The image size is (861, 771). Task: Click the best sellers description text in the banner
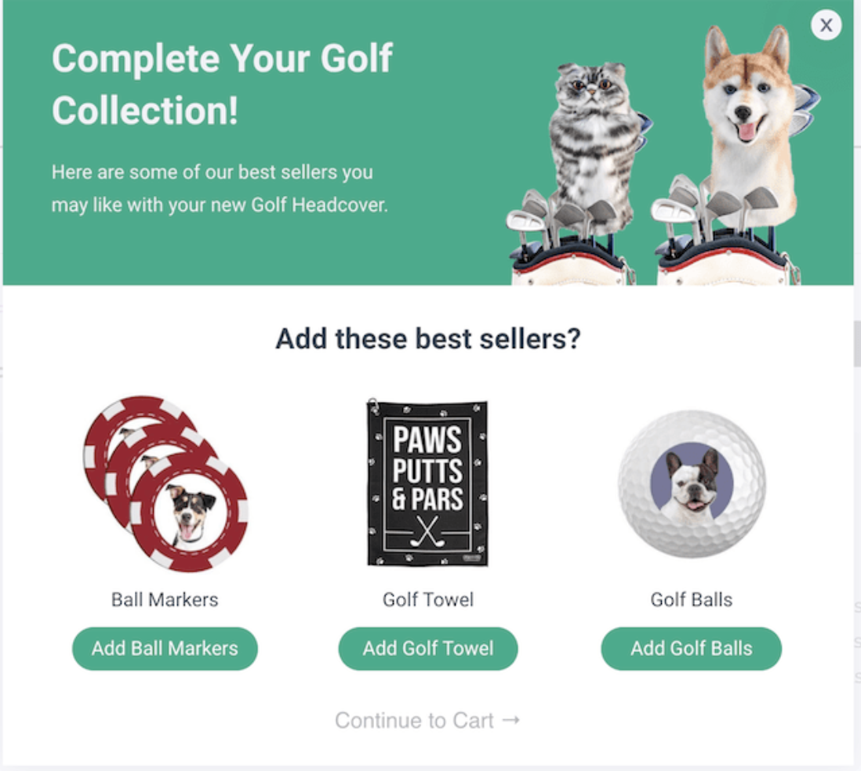click(x=220, y=188)
